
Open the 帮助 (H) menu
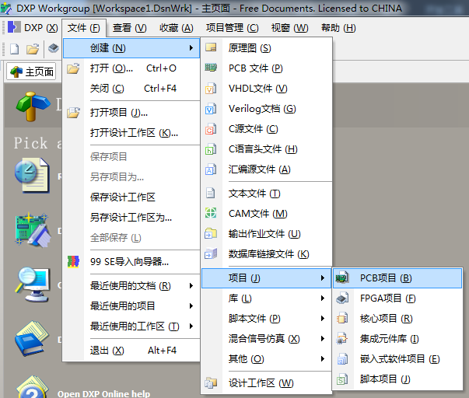(338, 28)
